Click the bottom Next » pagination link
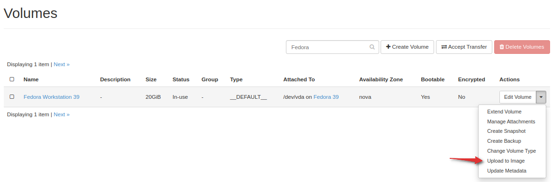The width and height of the screenshot is (551, 182). 62,114
